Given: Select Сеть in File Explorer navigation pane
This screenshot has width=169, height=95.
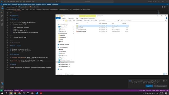Looking at the screenshot, I should (61, 69).
